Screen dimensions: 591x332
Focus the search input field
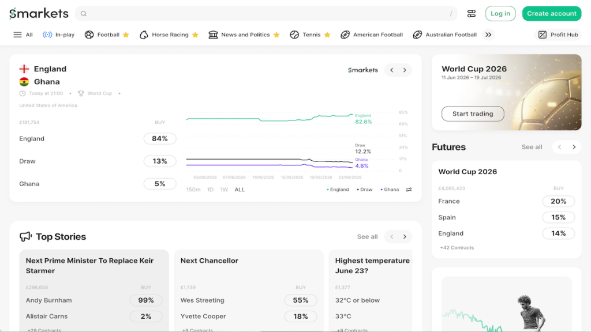266,14
